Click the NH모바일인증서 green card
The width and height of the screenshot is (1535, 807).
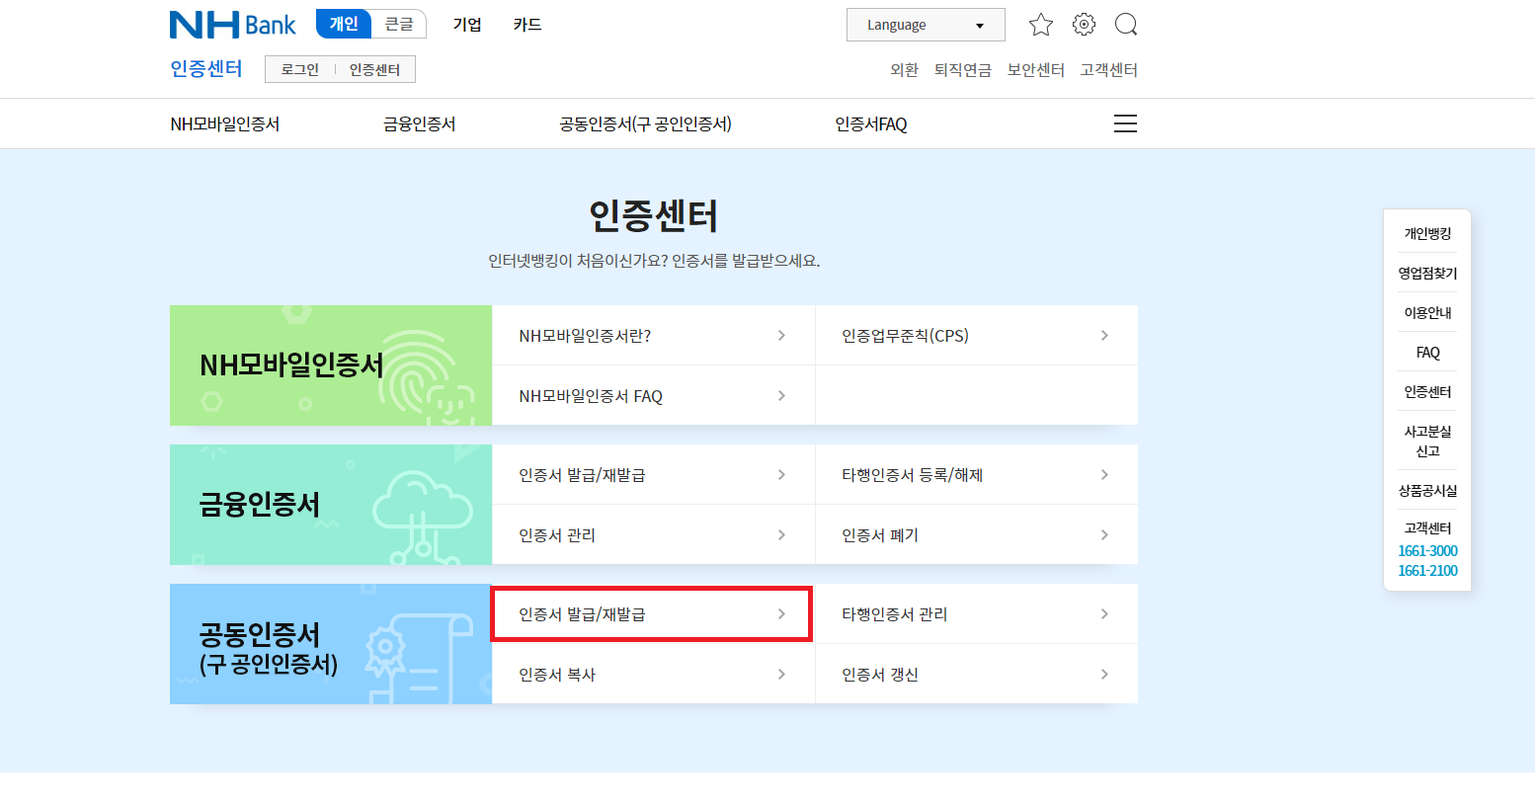pyautogui.click(x=331, y=365)
